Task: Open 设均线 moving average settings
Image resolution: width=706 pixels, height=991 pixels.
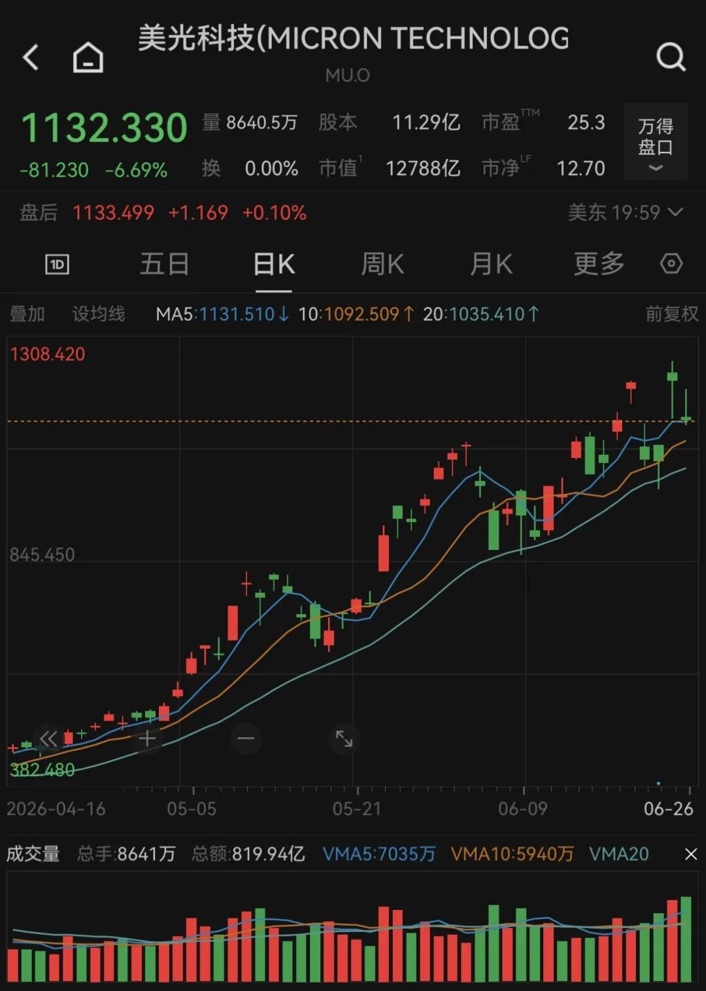Action: point(98,314)
